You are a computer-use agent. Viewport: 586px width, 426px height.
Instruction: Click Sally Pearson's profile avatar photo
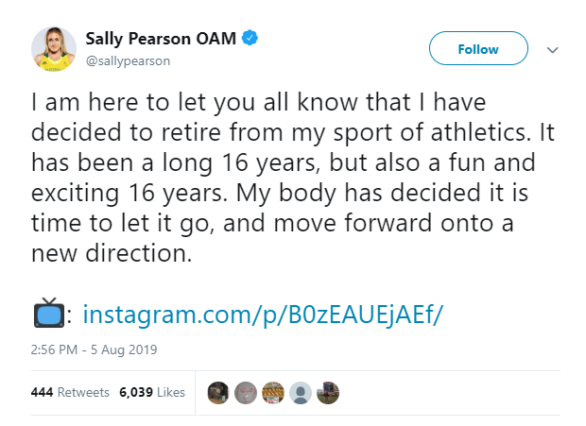tap(54, 49)
